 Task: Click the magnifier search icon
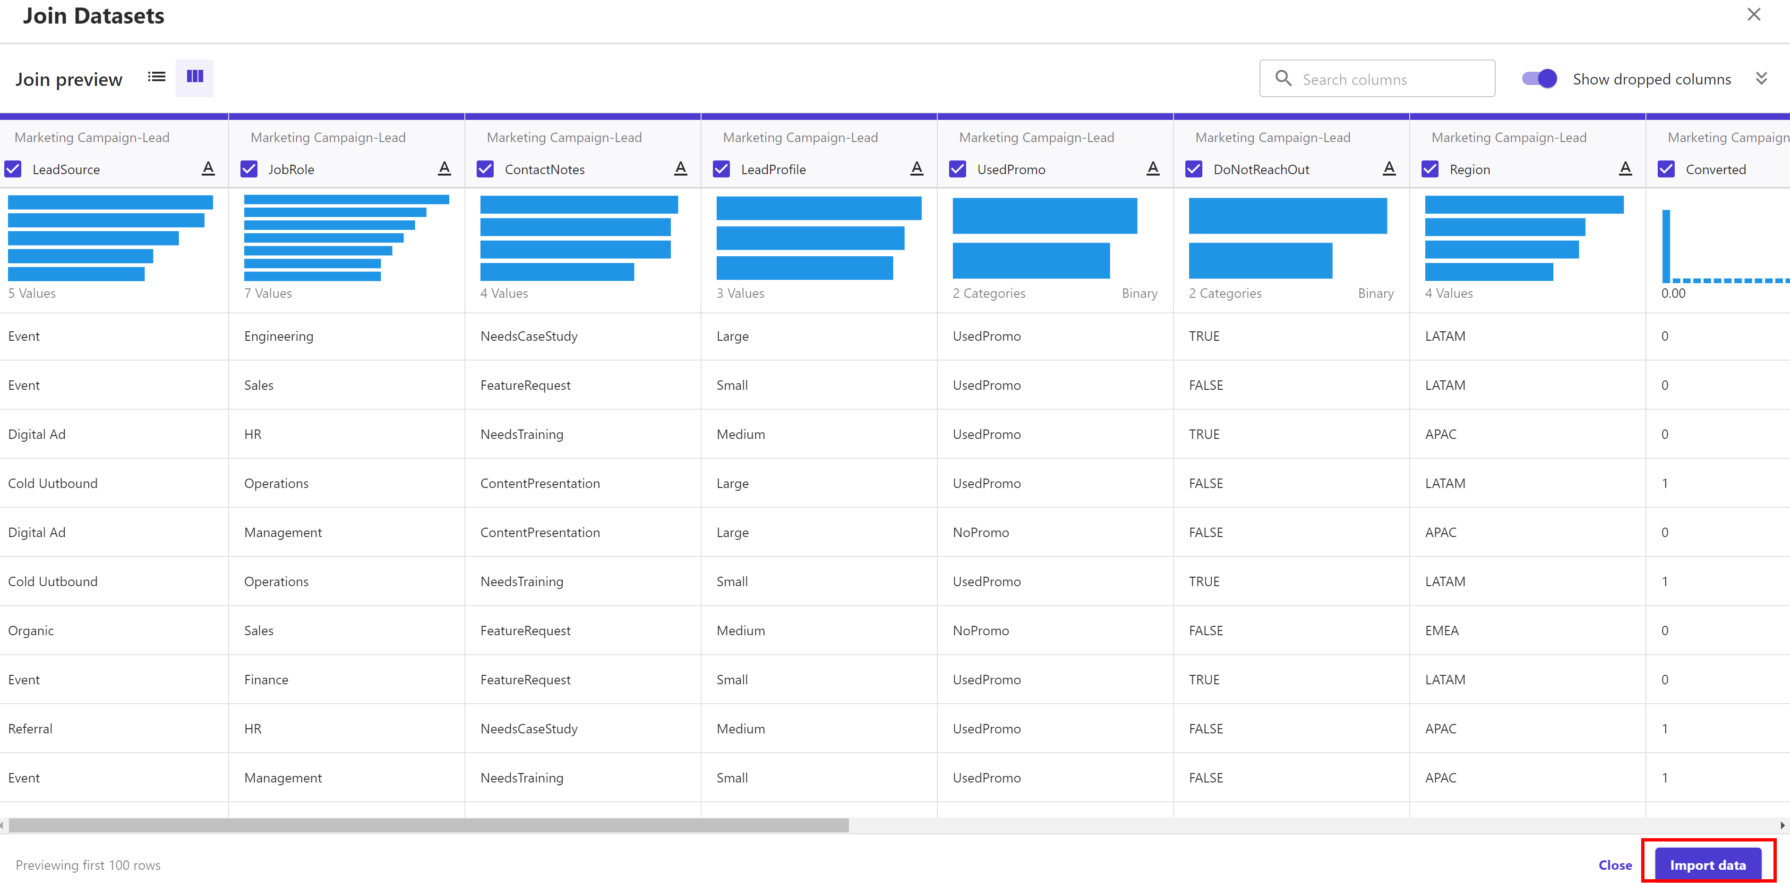click(1283, 78)
